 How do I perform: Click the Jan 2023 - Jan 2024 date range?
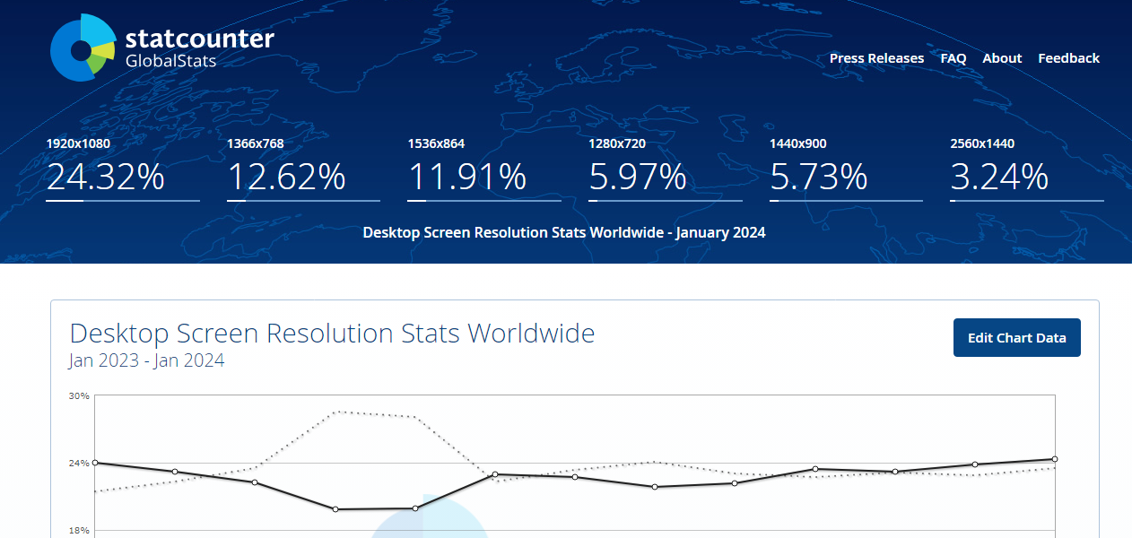click(x=146, y=360)
